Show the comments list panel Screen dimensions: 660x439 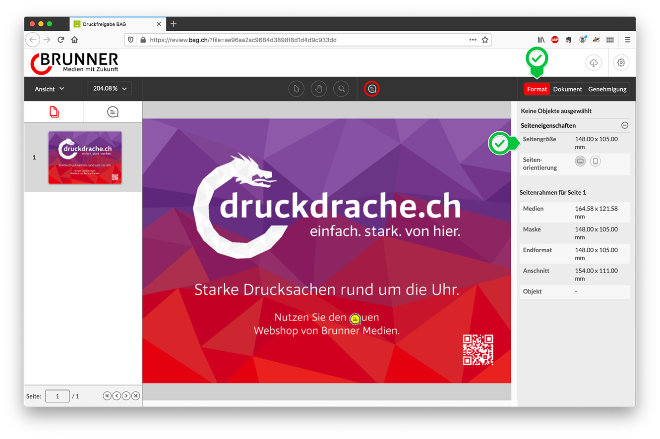tap(113, 112)
